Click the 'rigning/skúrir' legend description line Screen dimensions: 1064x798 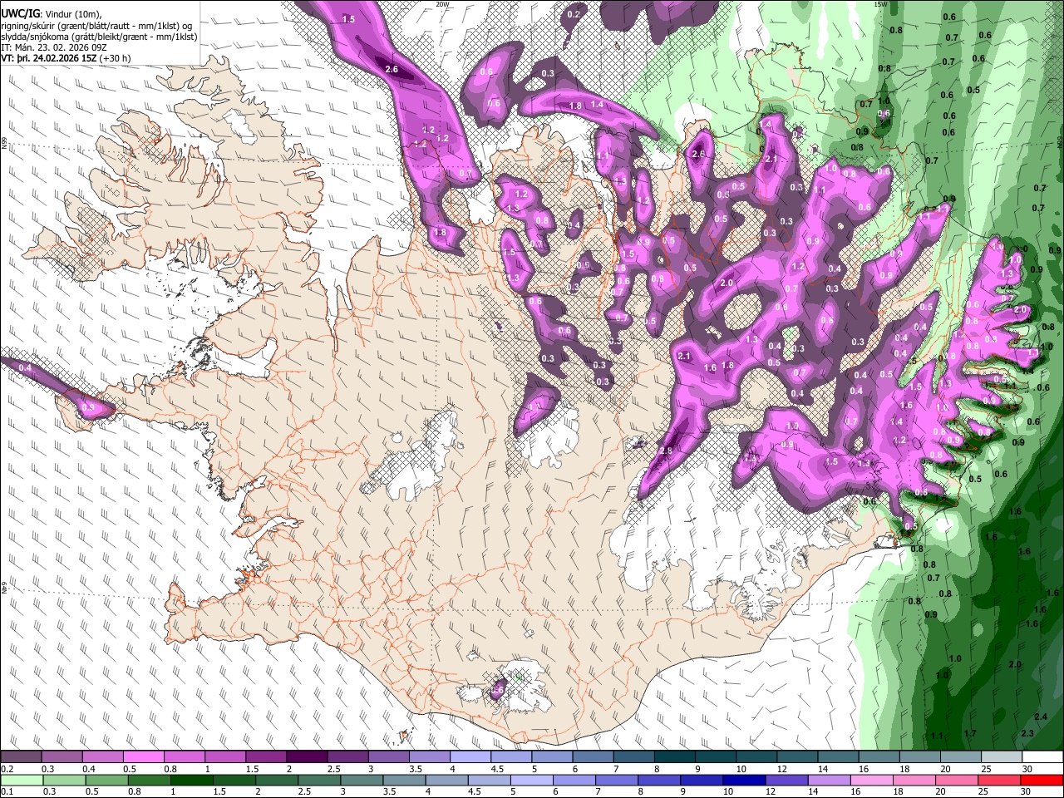[x=98, y=26]
